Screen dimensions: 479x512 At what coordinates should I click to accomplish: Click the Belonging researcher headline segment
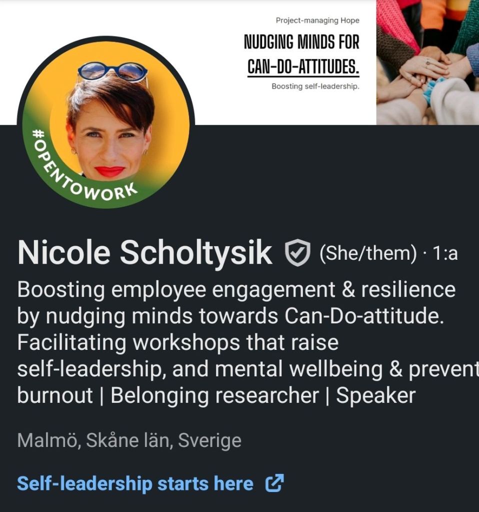pos(214,395)
